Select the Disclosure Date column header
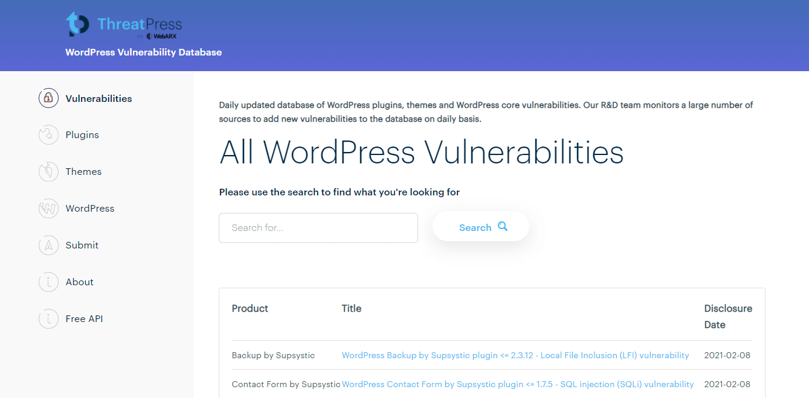The width and height of the screenshot is (809, 398). (728, 316)
